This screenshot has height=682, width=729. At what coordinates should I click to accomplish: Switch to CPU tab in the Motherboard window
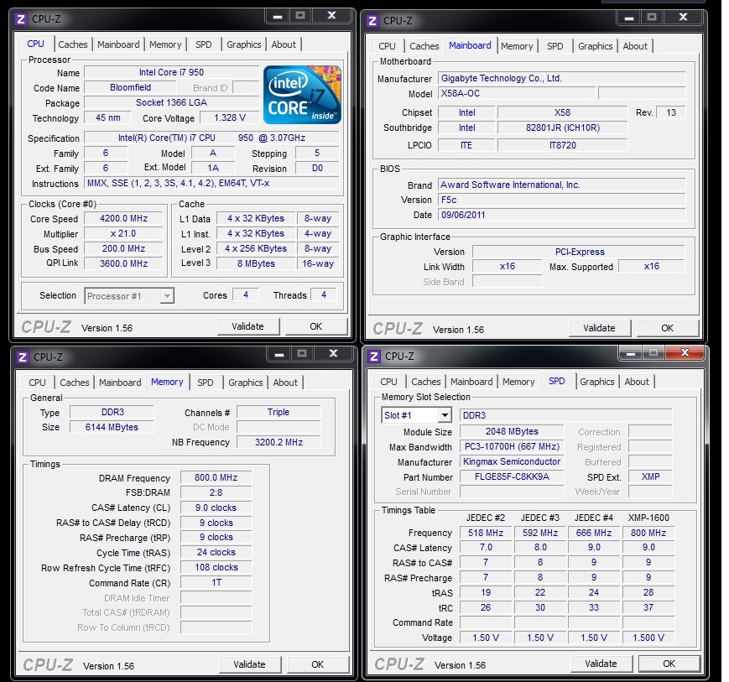tap(387, 46)
